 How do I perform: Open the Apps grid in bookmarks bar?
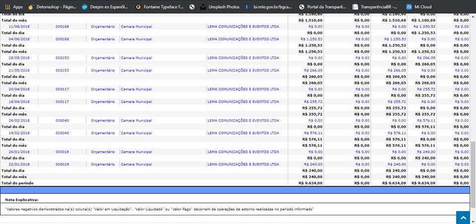pyautogui.click(x=14, y=7)
